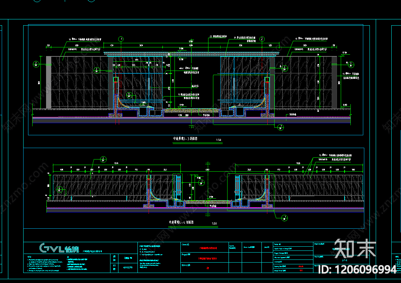Select the 中庭景观3-3剖面图 drawing title
This screenshot has width=401, height=283.
point(185,139)
